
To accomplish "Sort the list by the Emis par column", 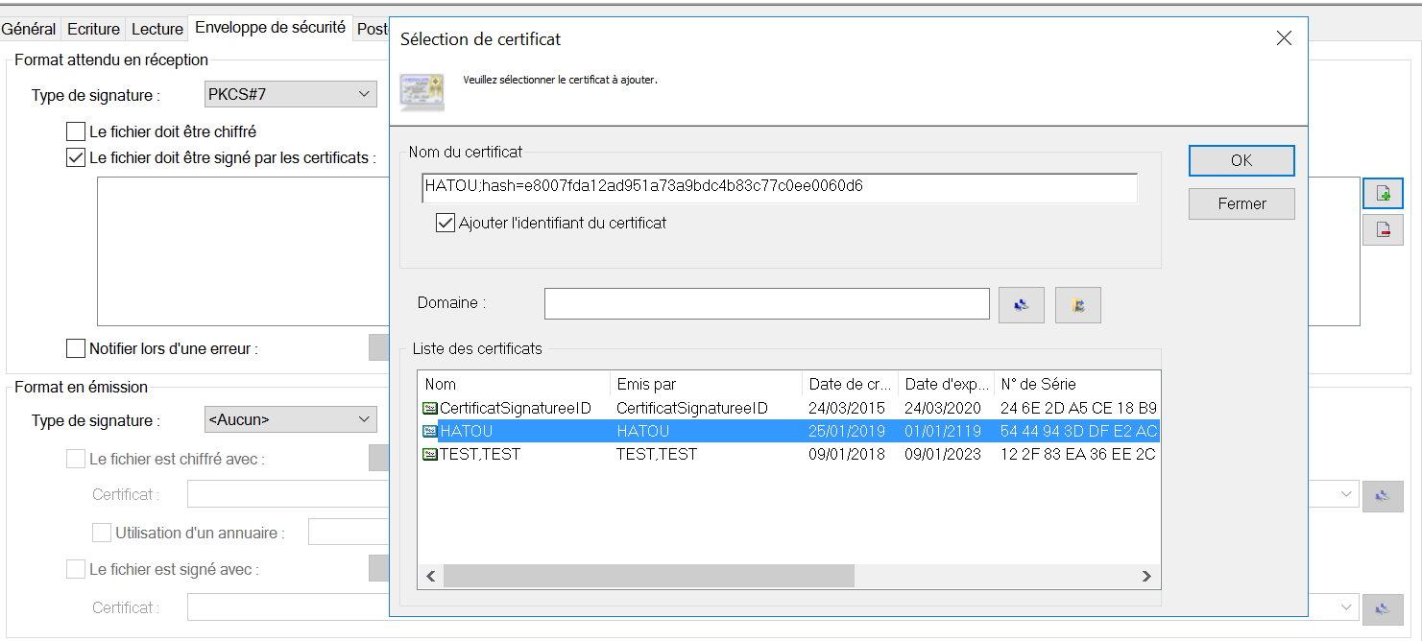I will (705, 384).
